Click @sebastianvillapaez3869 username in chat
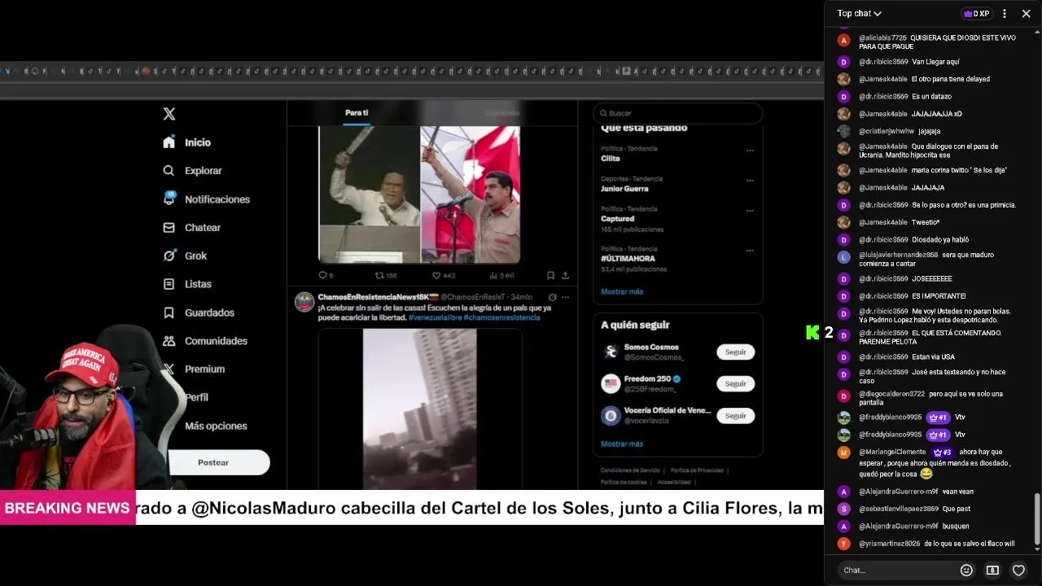 pos(898,509)
